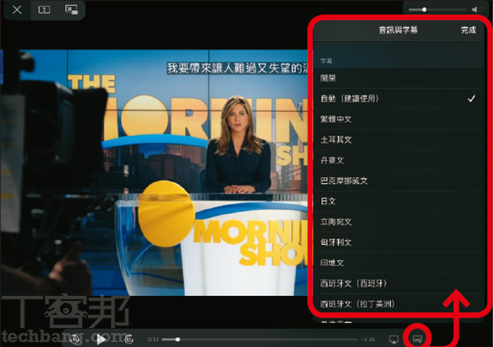The height and width of the screenshot is (347, 494).
Task: Choose 西班牙文（拉丁美洲）subtitles
Action: (x=398, y=304)
